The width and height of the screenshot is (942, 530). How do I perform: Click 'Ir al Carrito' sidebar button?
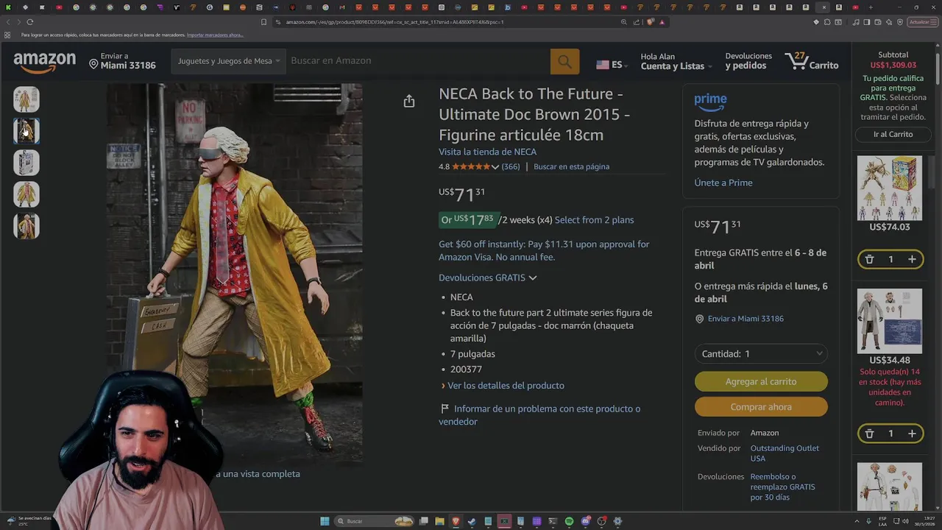893,134
